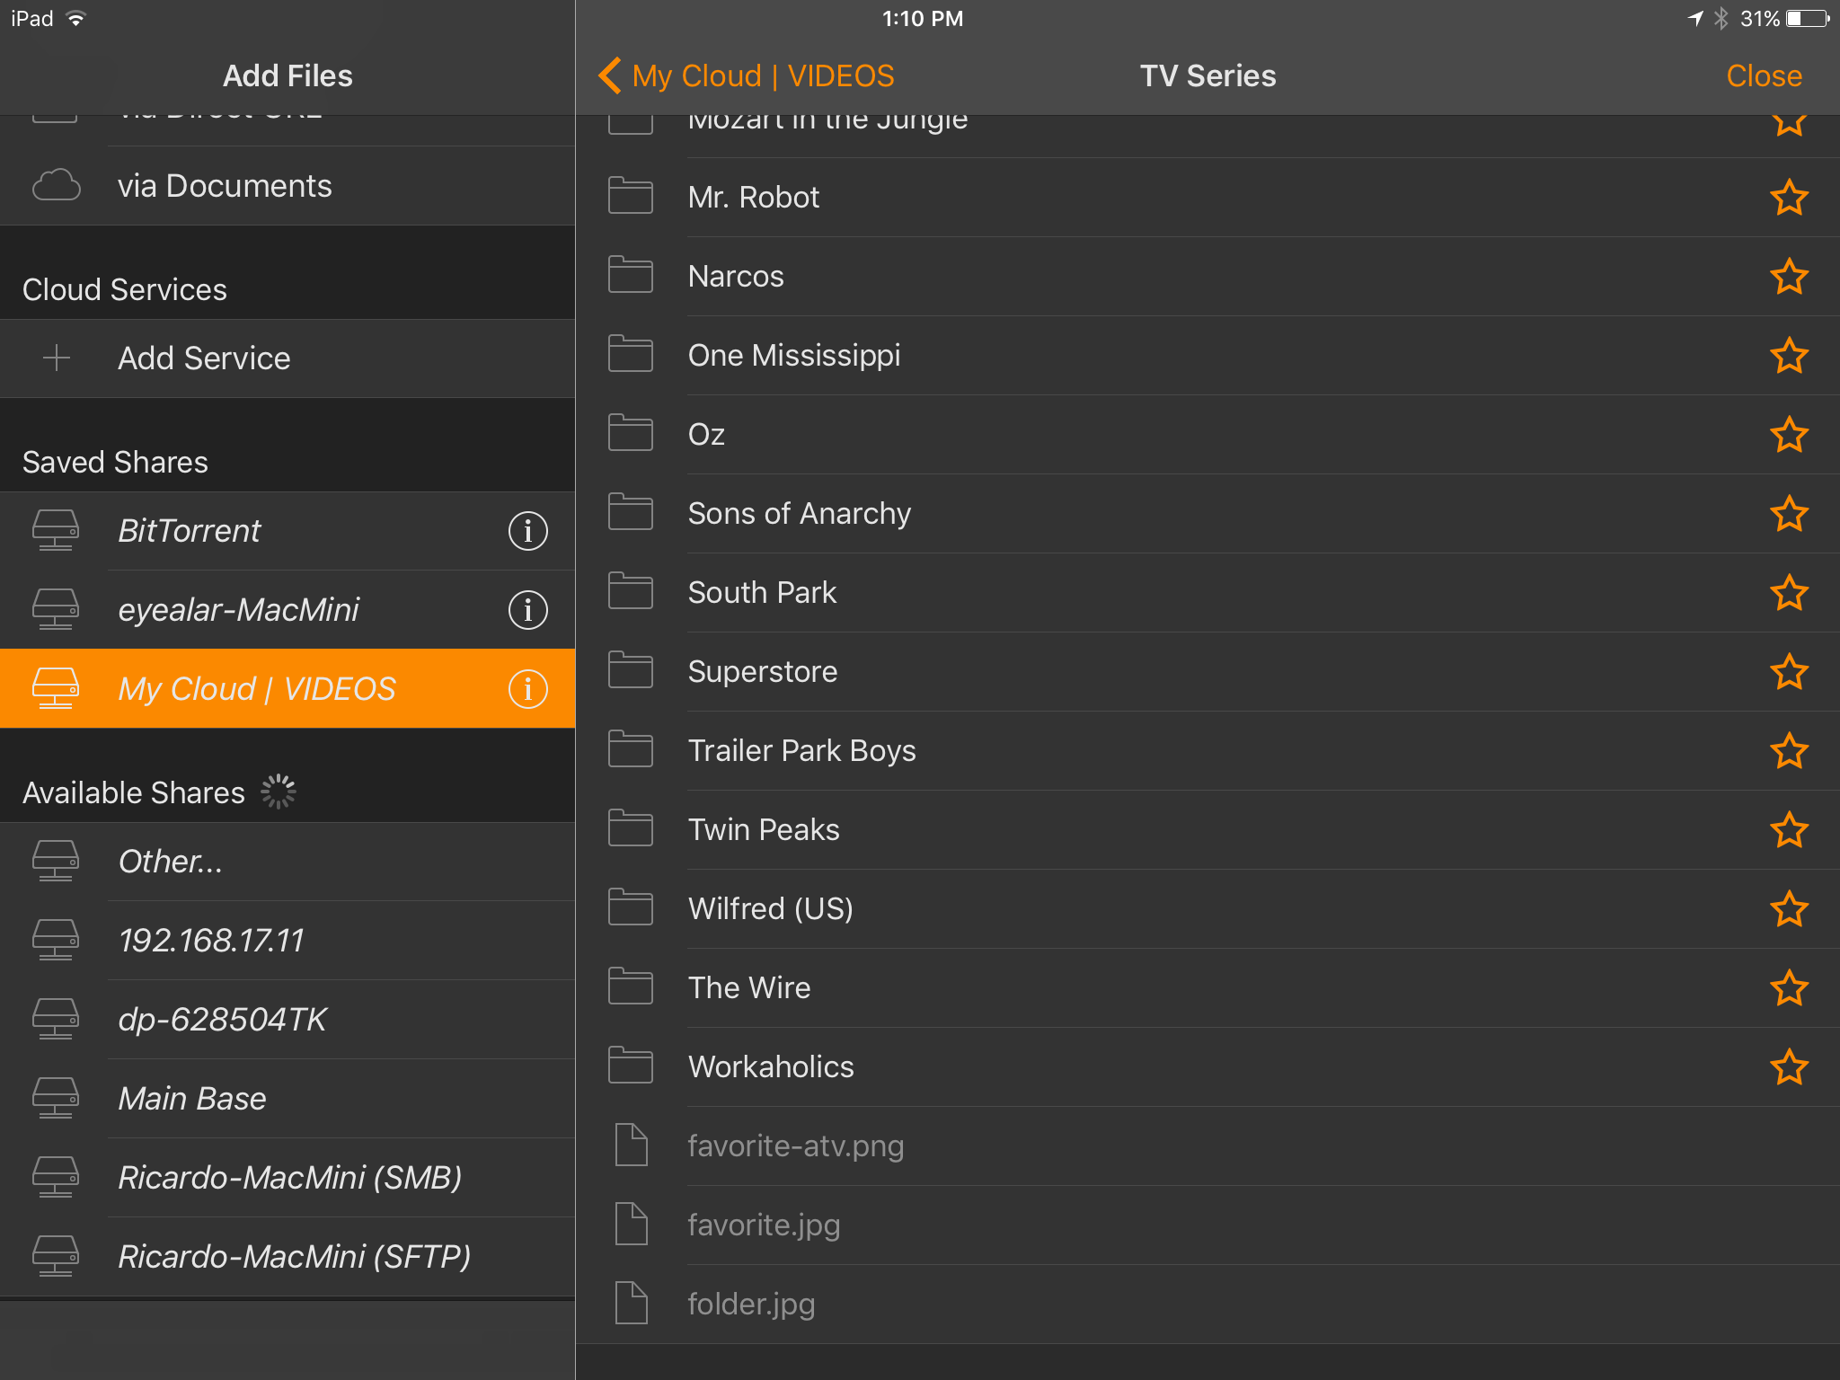The width and height of the screenshot is (1840, 1380).
Task: Tap the folder icon for Twin Peaks
Action: tap(630, 829)
